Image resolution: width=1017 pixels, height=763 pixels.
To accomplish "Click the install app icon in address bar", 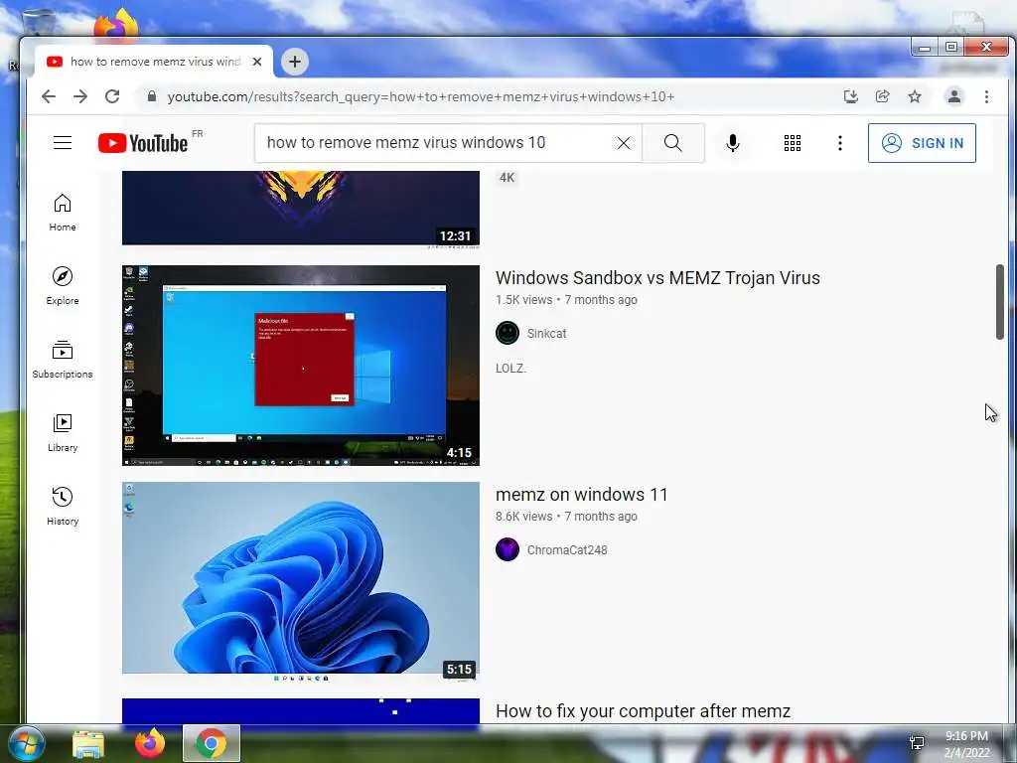I will (851, 96).
